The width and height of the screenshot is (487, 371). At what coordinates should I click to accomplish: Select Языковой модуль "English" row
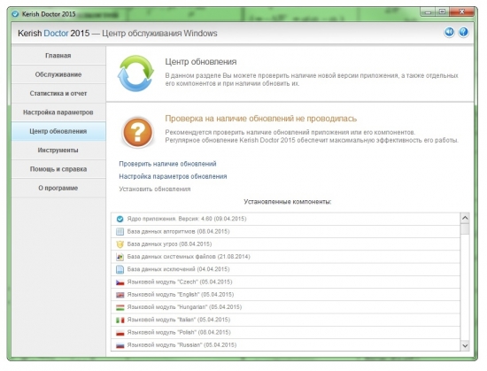tap(285, 295)
